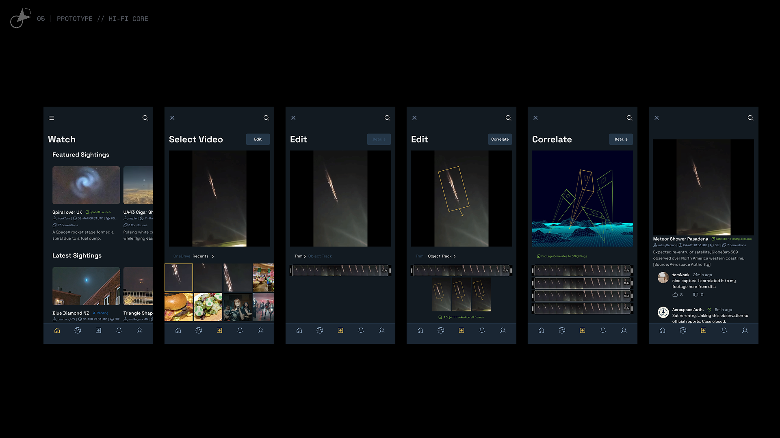Screen dimensions: 780x438
Task: Switch to greyed Object Track tab
Action: coord(320,256)
